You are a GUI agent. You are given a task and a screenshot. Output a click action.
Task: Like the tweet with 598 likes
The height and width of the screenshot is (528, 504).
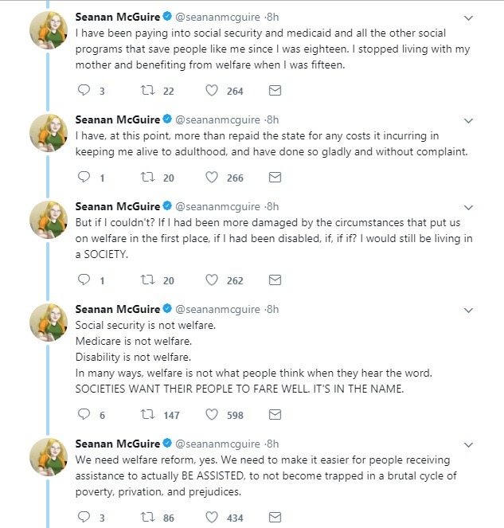[212, 414]
